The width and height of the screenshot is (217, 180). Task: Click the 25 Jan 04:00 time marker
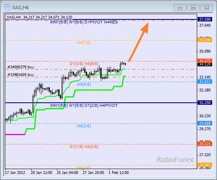tap(68, 173)
